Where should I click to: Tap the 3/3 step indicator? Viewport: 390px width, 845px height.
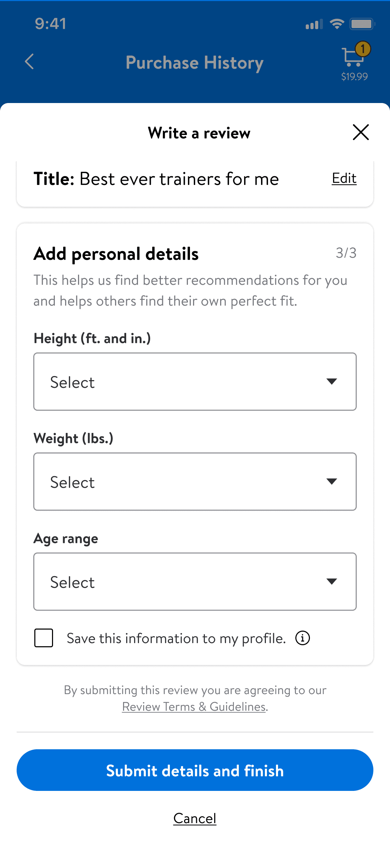click(346, 253)
